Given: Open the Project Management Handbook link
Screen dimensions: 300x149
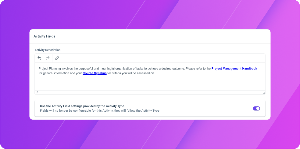Looking at the screenshot, I should coord(234,69).
